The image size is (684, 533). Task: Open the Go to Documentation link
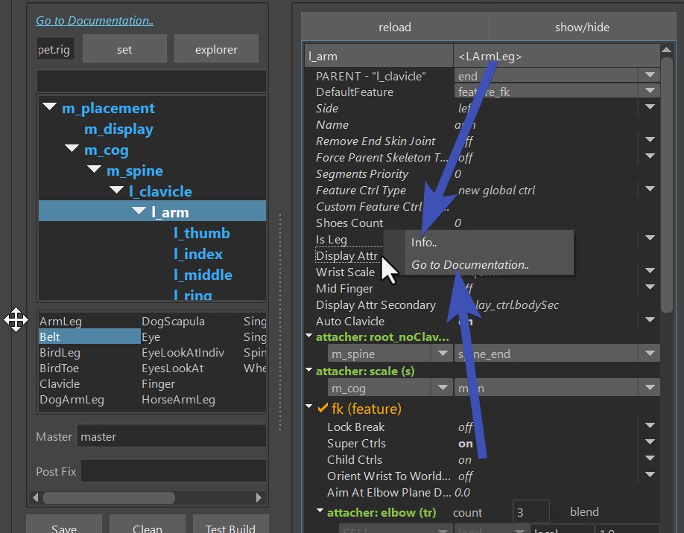tap(95, 21)
